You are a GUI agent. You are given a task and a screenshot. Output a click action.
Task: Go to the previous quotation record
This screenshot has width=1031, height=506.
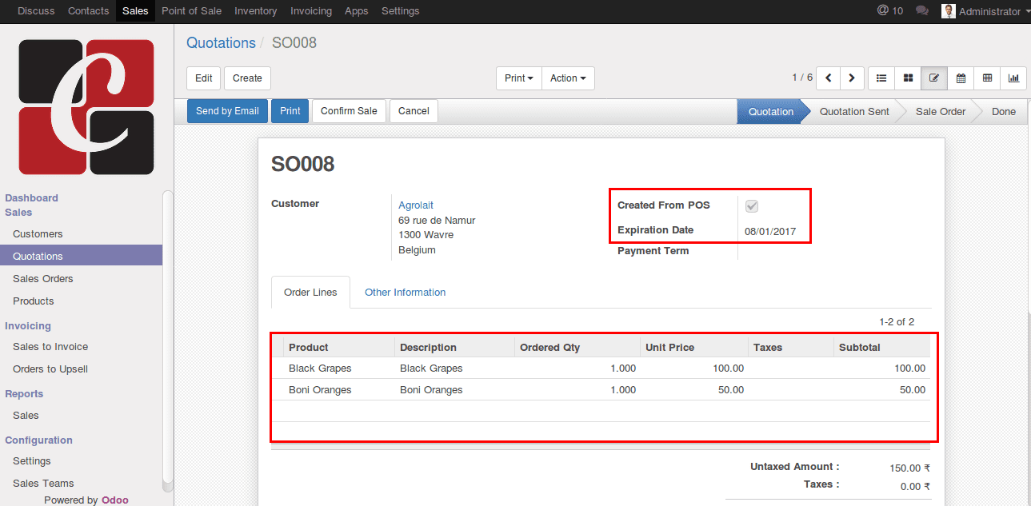(x=828, y=78)
